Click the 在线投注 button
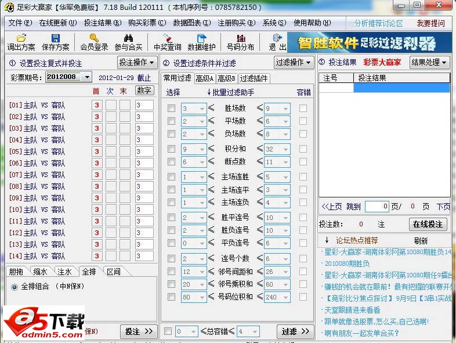This screenshot has width=456, height=343. click(x=428, y=224)
